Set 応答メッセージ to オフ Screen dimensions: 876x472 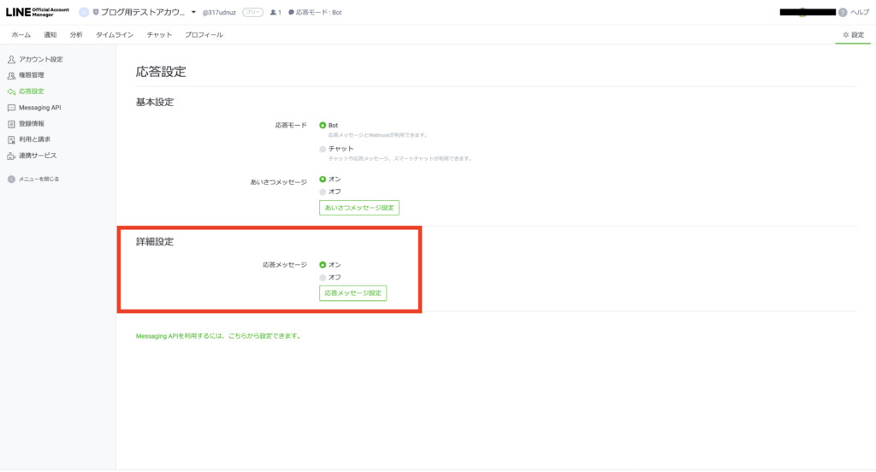click(323, 277)
